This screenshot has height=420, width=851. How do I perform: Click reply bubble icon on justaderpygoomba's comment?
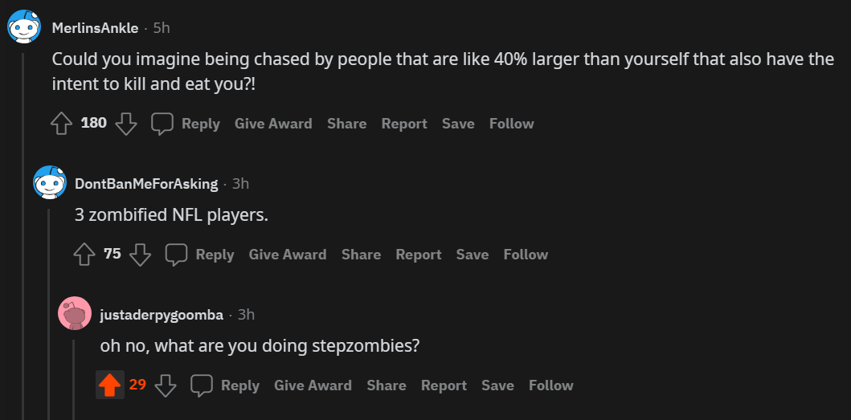point(202,385)
